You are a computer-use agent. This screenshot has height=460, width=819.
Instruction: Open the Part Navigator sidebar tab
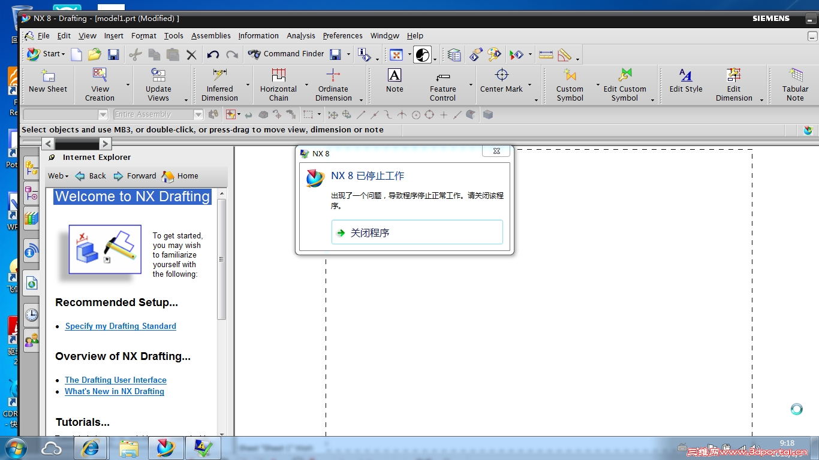click(31, 193)
